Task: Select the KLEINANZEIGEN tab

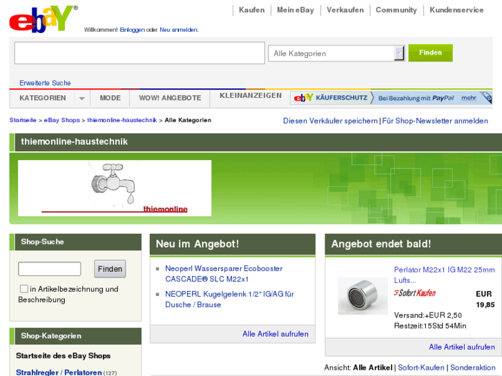Action: (x=251, y=96)
